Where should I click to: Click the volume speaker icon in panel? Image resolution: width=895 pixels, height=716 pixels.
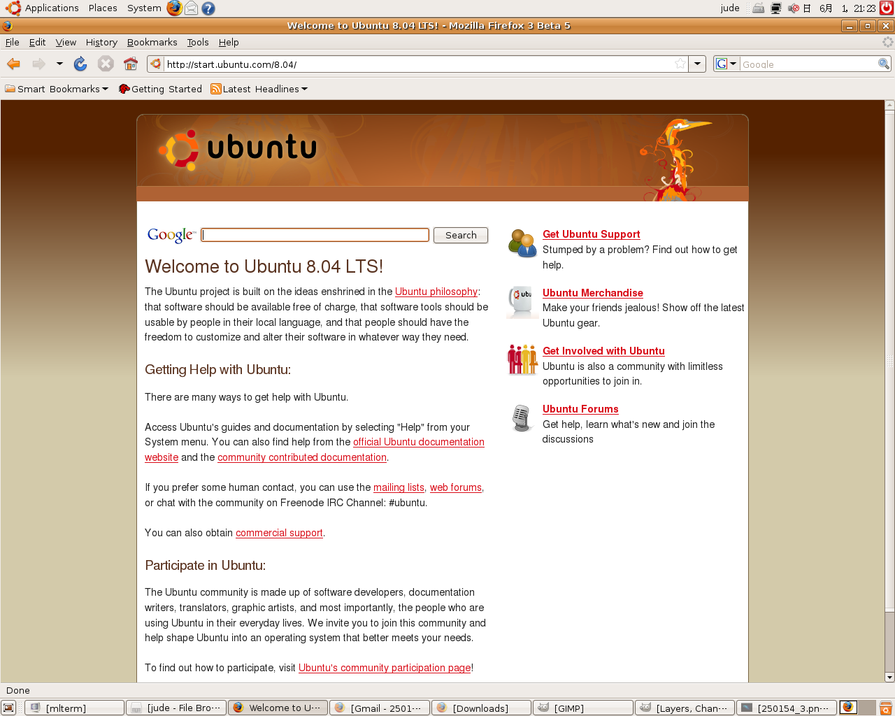pyautogui.click(x=793, y=8)
